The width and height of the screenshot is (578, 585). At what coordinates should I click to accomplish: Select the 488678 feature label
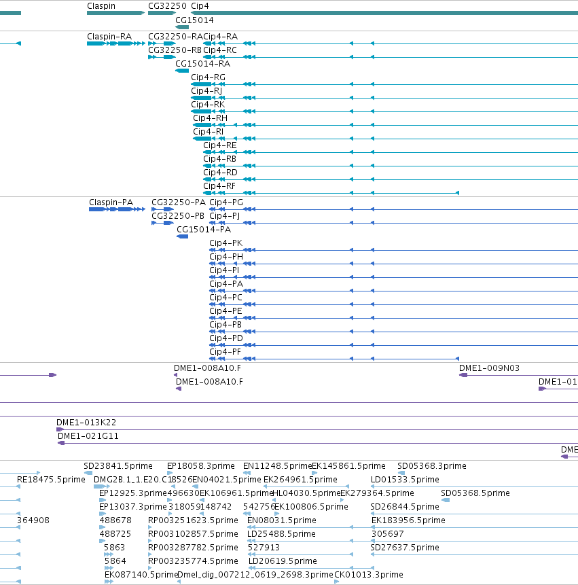pos(115,520)
